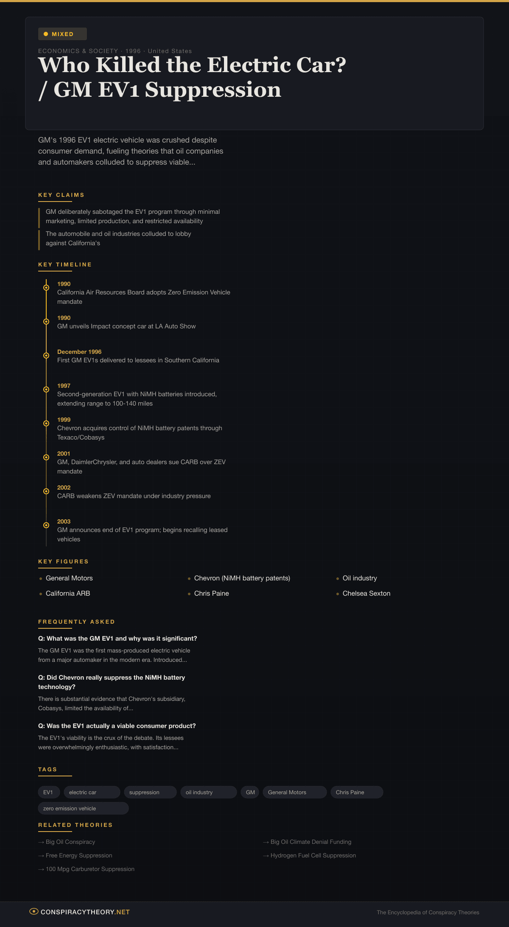509x927 pixels.
Task: Click the yellow MIXED status dot
Action: [46, 34]
